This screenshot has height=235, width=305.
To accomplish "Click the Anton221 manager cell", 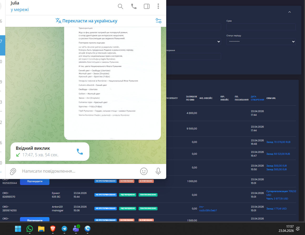I will [58, 208].
